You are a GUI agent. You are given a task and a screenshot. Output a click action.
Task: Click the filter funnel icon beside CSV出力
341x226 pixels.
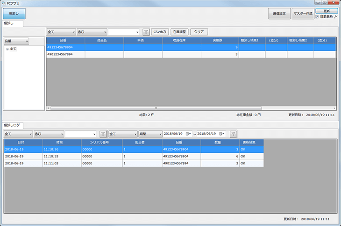(146, 32)
